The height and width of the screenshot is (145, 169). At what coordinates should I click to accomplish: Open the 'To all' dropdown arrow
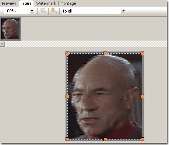pos(123,11)
